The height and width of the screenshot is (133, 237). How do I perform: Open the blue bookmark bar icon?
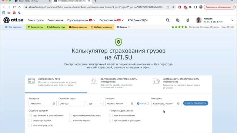click(x=4, y=13)
